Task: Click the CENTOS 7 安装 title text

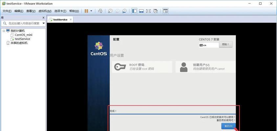Action: click(x=209, y=39)
